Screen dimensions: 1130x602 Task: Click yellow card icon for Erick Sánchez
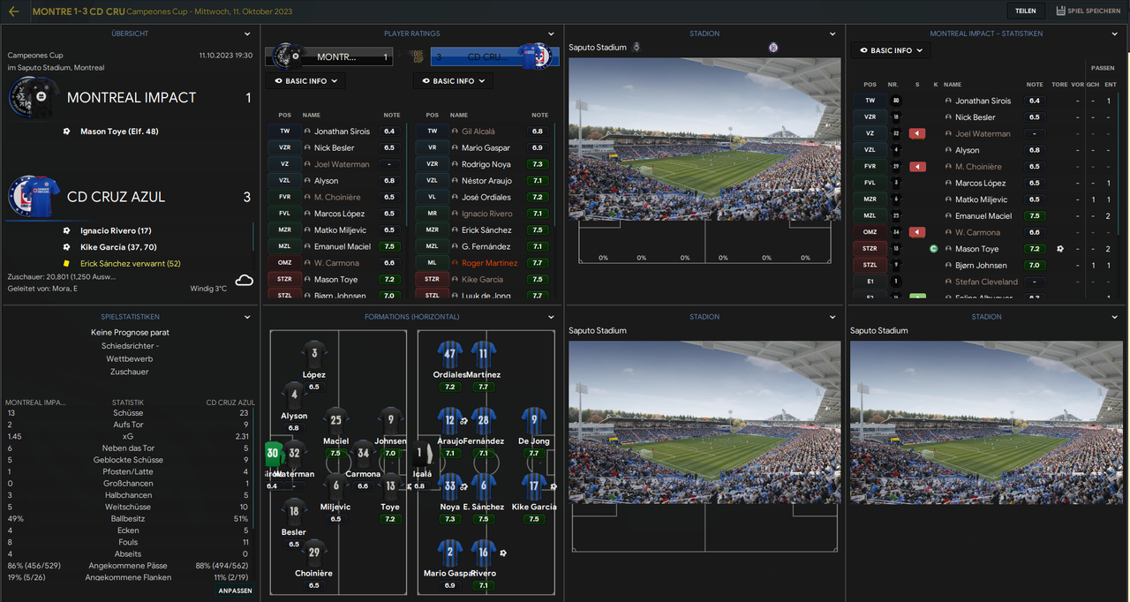point(66,263)
